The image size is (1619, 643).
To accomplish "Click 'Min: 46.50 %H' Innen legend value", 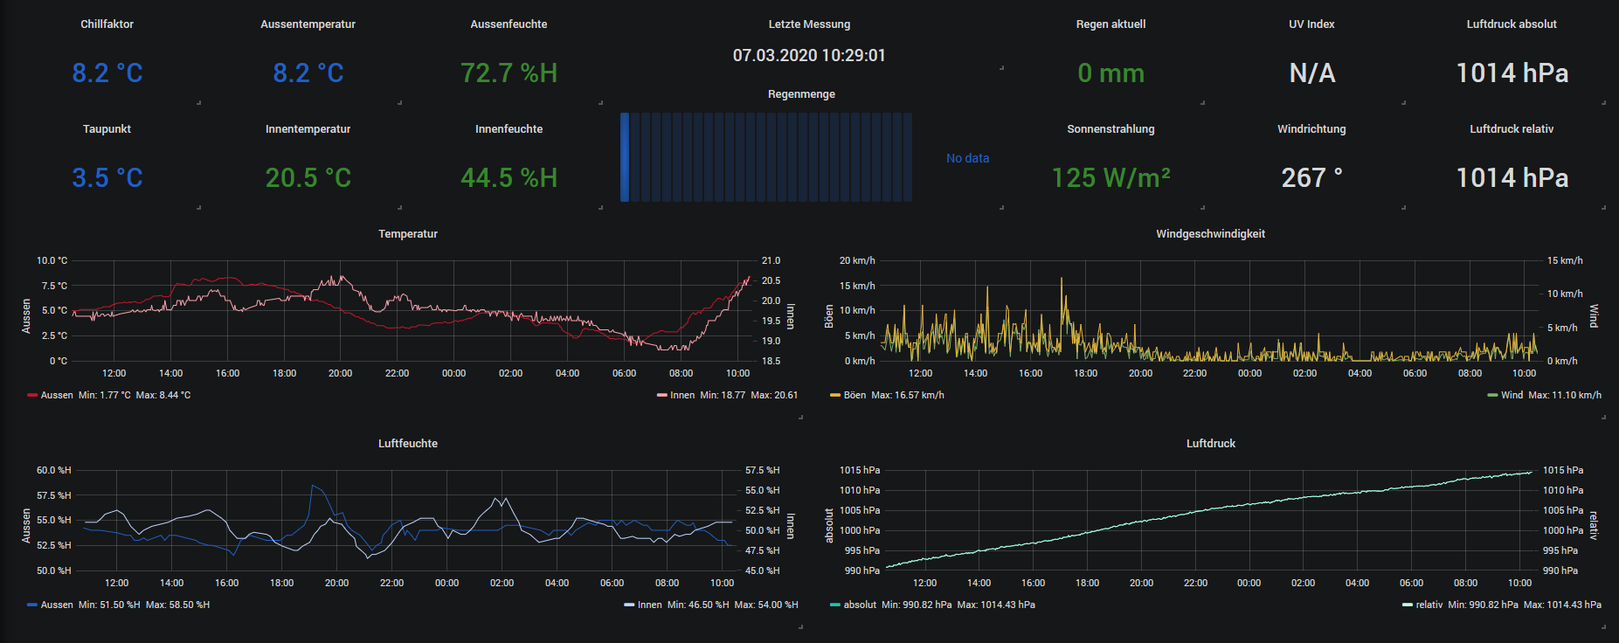I will tap(698, 605).
